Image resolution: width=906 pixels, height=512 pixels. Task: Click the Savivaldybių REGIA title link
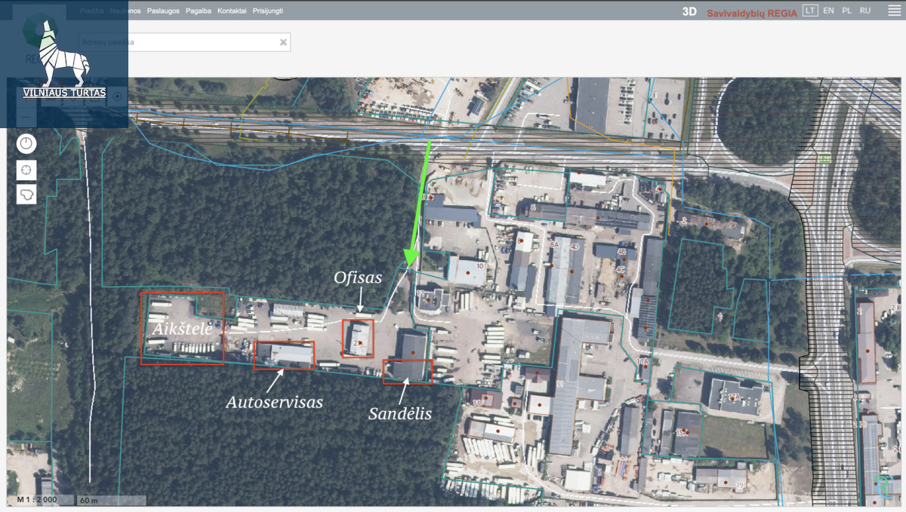pyautogui.click(x=751, y=13)
